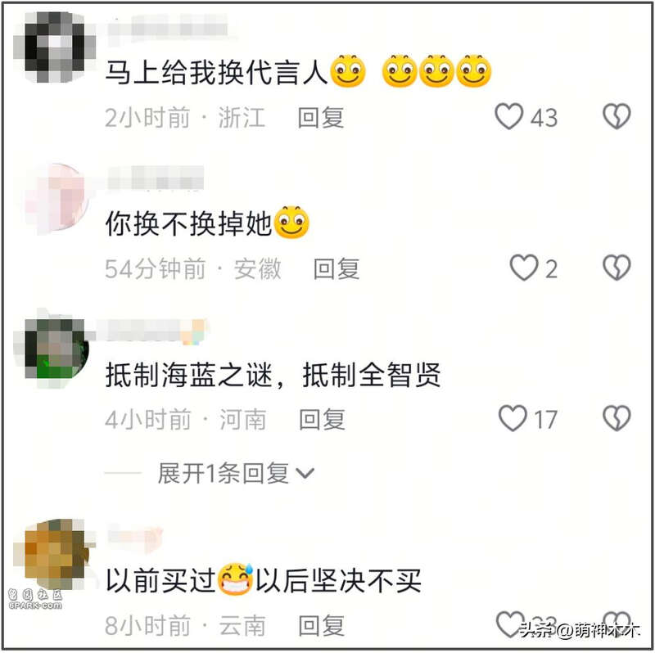Open the first commenter's pixelated avatar
Viewport: 655px width, 653px height.
[55, 47]
